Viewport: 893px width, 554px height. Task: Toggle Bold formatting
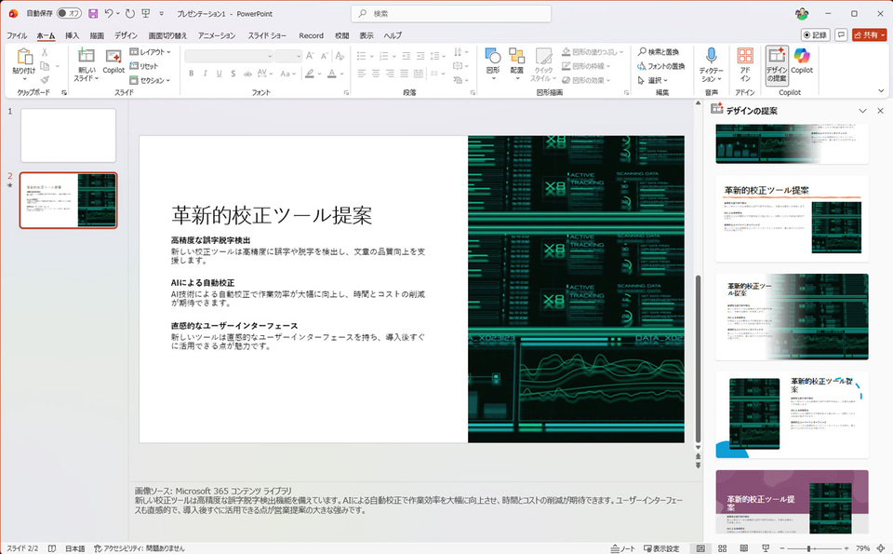pyautogui.click(x=191, y=74)
